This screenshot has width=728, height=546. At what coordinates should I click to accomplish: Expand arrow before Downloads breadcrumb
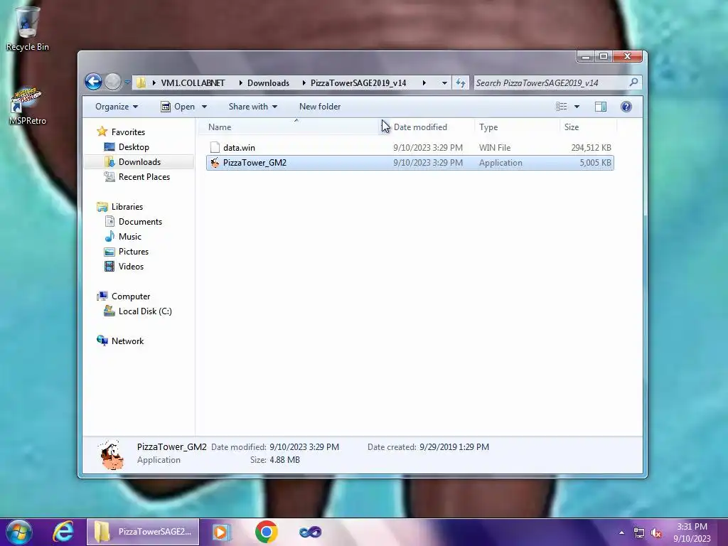tap(240, 82)
